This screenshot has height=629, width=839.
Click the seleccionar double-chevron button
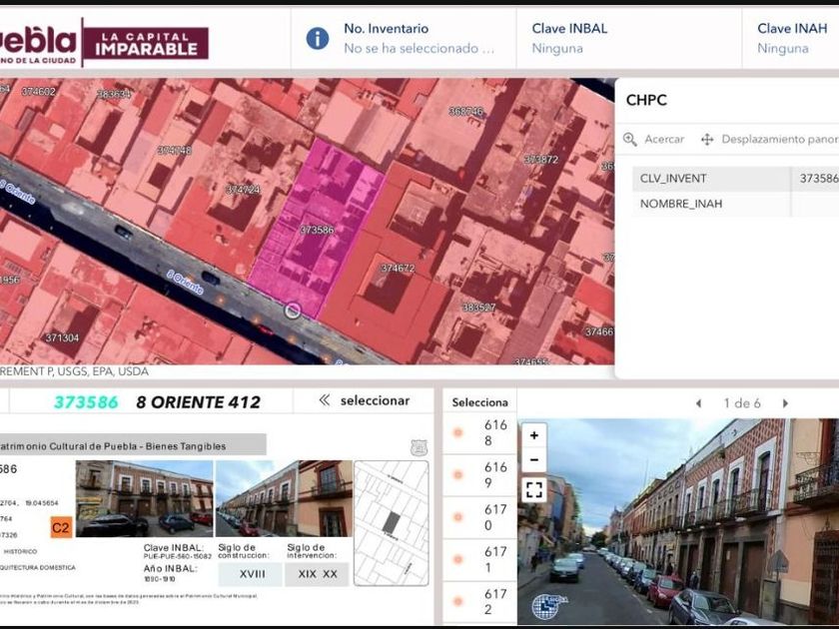click(365, 400)
